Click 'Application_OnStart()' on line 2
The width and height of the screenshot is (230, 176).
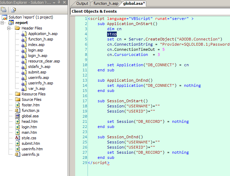click(132, 24)
